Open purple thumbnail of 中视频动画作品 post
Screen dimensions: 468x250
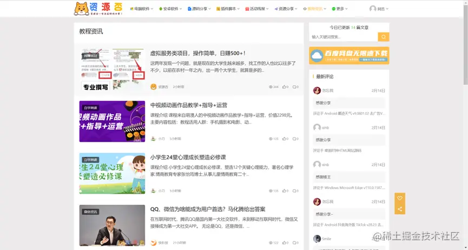coord(112,121)
